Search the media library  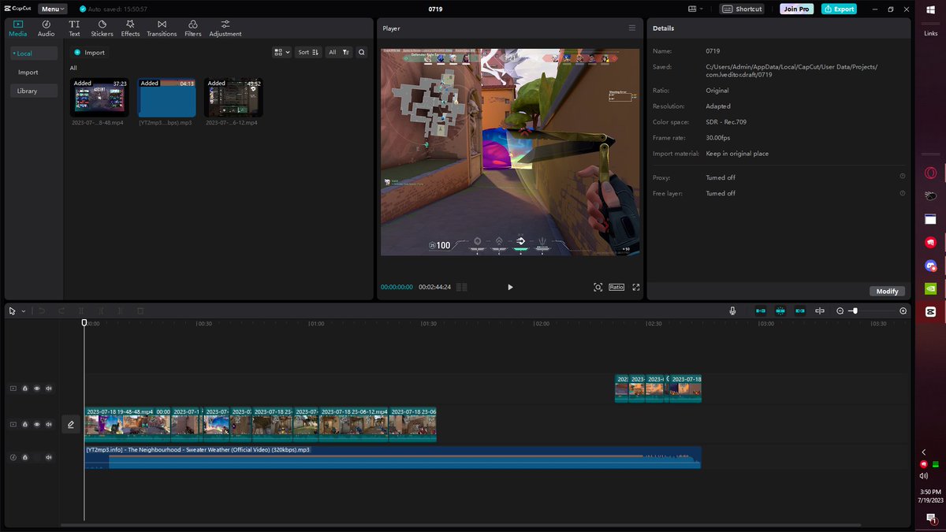362,52
